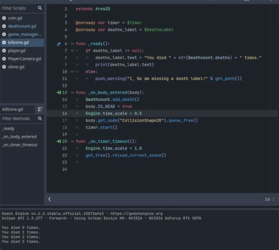Image resolution: width=279 pixels, height=250 pixels.
Task: Click the Filter Methods search icon
Action: pyautogui.click(x=40, y=119)
